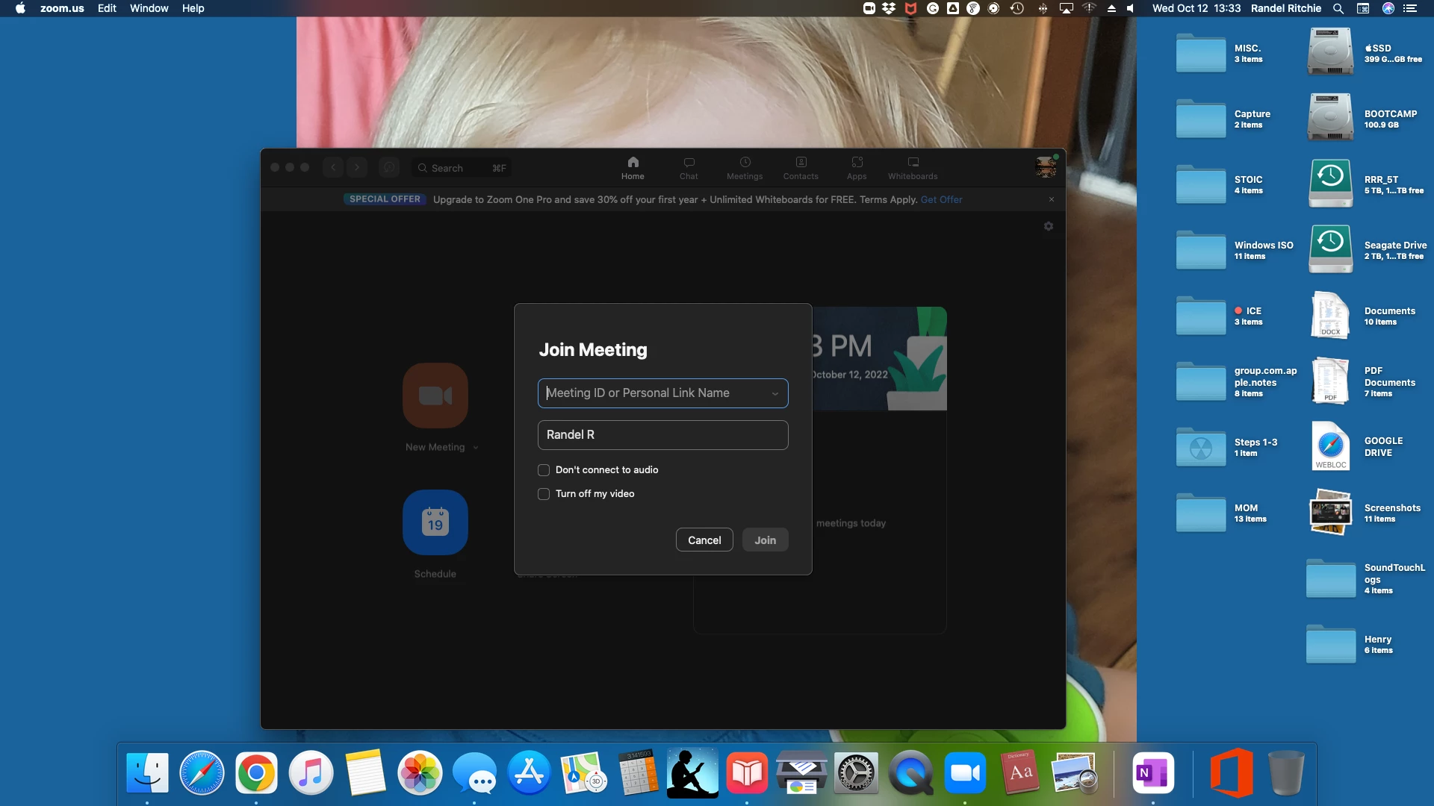Check Turn off my video

point(544,494)
